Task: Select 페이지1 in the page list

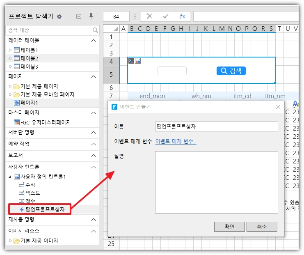Action: pyautogui.click(x=29, y=103)
